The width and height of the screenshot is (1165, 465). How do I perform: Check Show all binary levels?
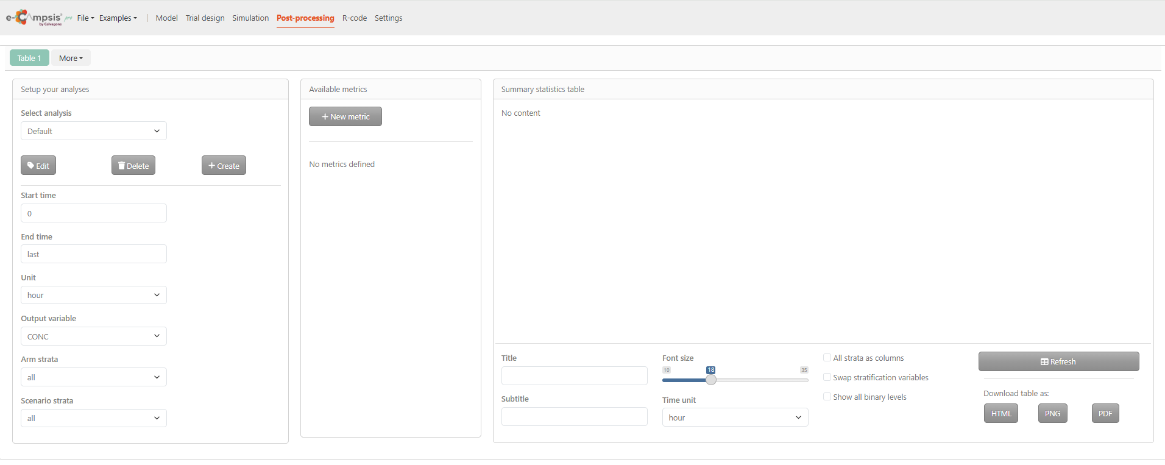(x=827, y=397)
